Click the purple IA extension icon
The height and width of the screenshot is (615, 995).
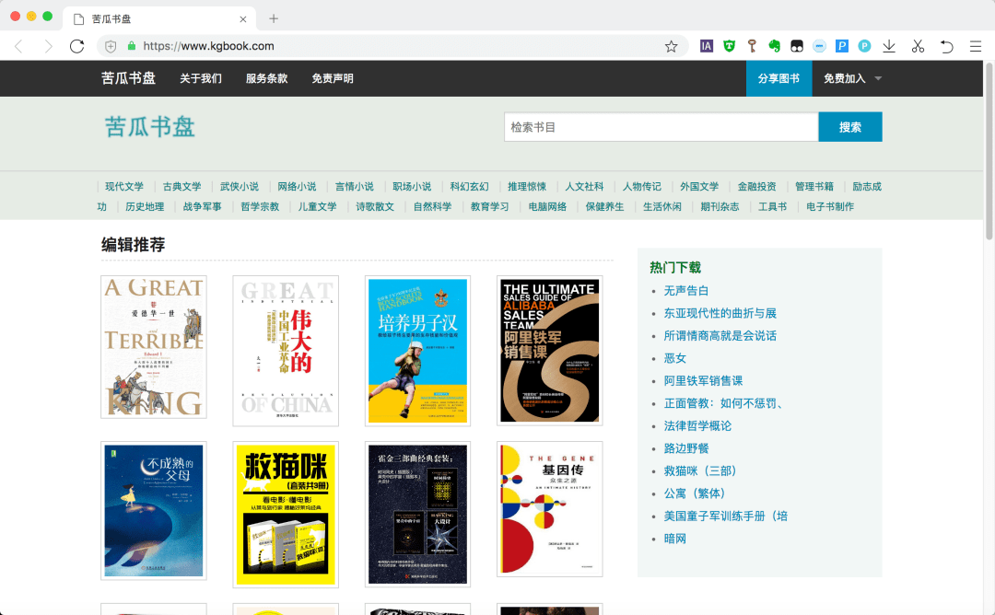coord(707,46)
